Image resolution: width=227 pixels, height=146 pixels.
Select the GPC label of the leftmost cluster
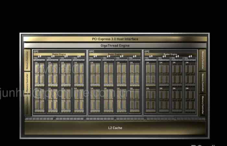[36, 51]
